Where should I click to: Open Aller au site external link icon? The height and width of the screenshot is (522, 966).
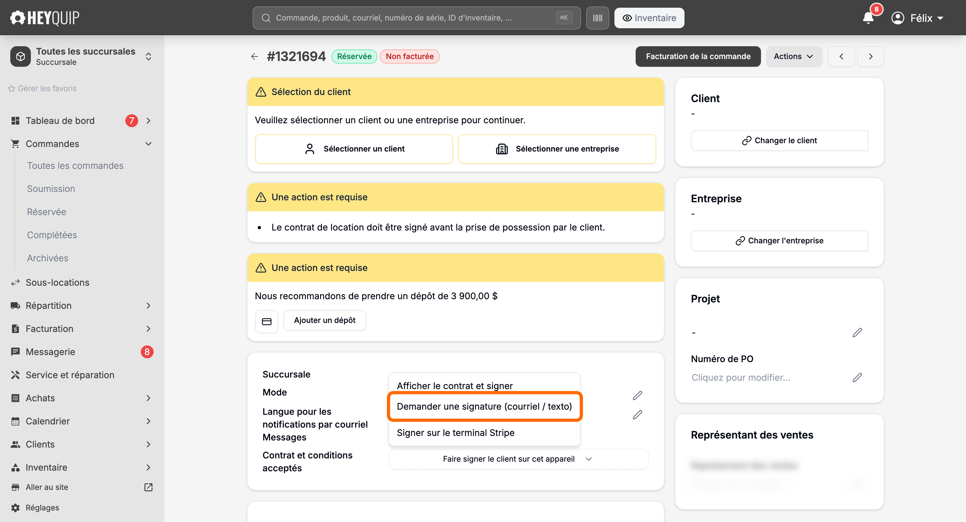[x=148, y=487]
